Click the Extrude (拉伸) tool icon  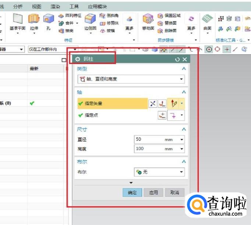tap(33, 19)
